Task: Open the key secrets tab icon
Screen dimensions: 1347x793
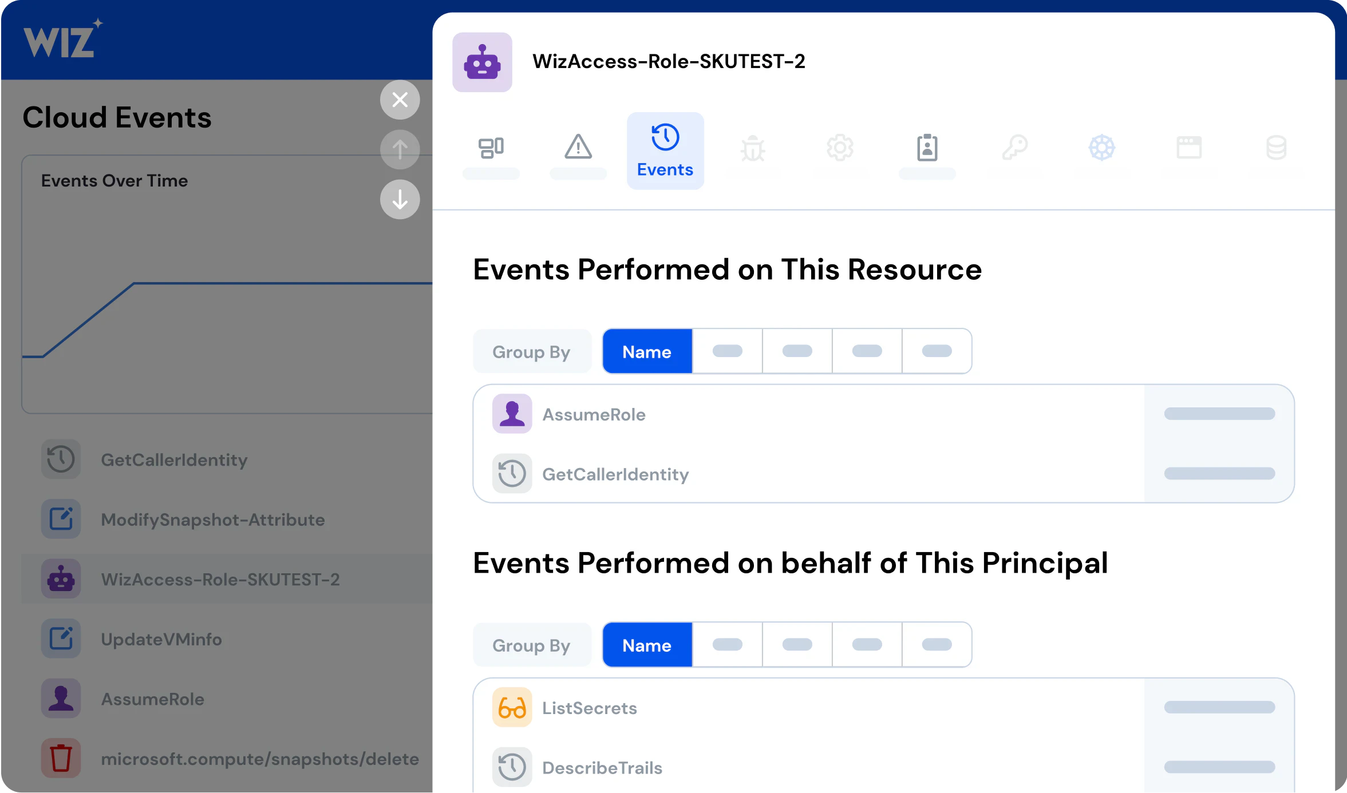Action: pyautogui.click(x=1014, y=148)
